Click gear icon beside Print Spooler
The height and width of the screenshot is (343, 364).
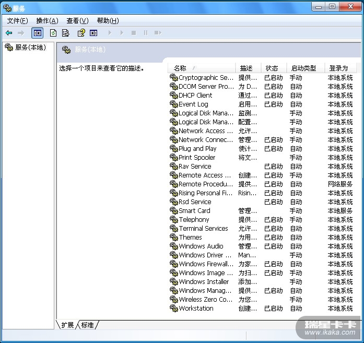tap(173, 157)
